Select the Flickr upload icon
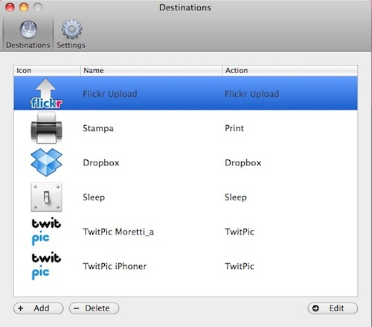This screenshot has width=372, height=327. (46, 94)
